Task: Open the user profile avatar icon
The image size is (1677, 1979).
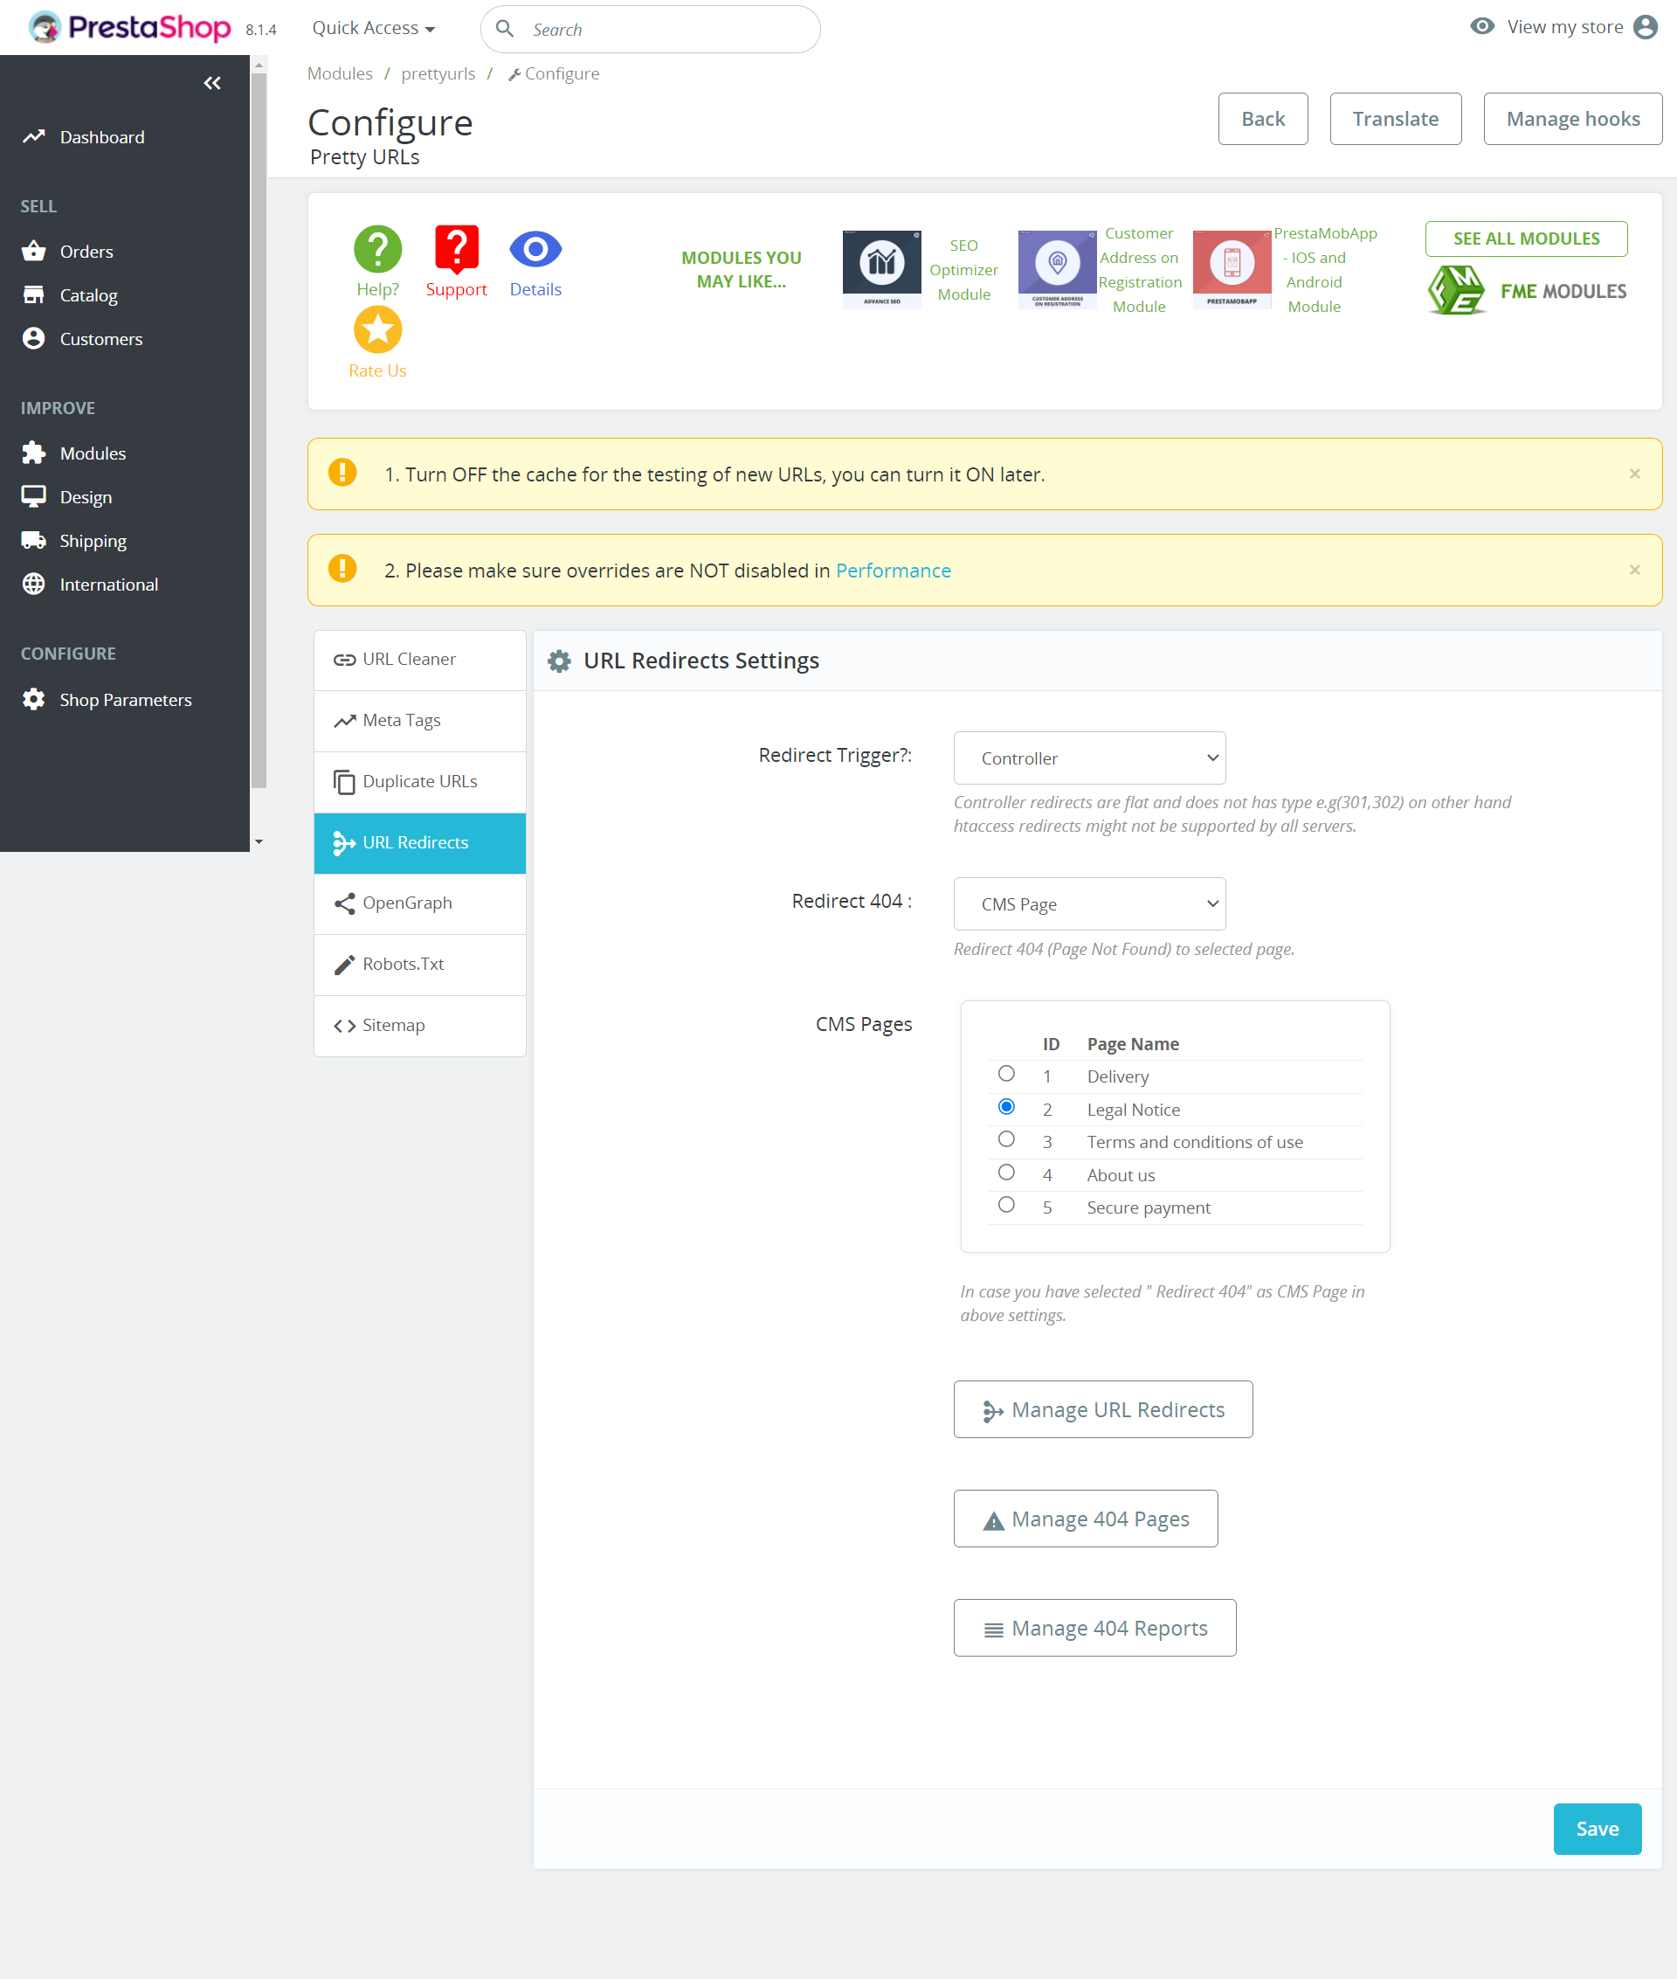Action: 1645,26
